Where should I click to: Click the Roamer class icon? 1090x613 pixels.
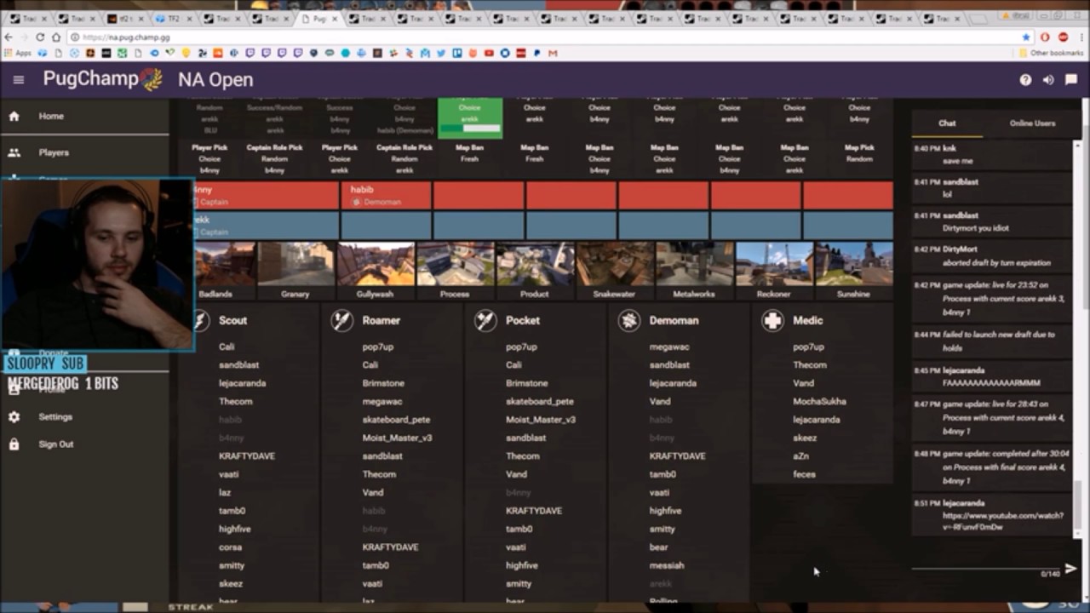342,321
